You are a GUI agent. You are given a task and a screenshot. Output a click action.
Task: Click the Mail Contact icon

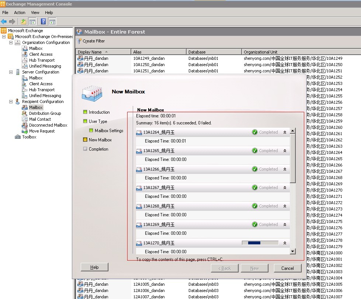25,119
